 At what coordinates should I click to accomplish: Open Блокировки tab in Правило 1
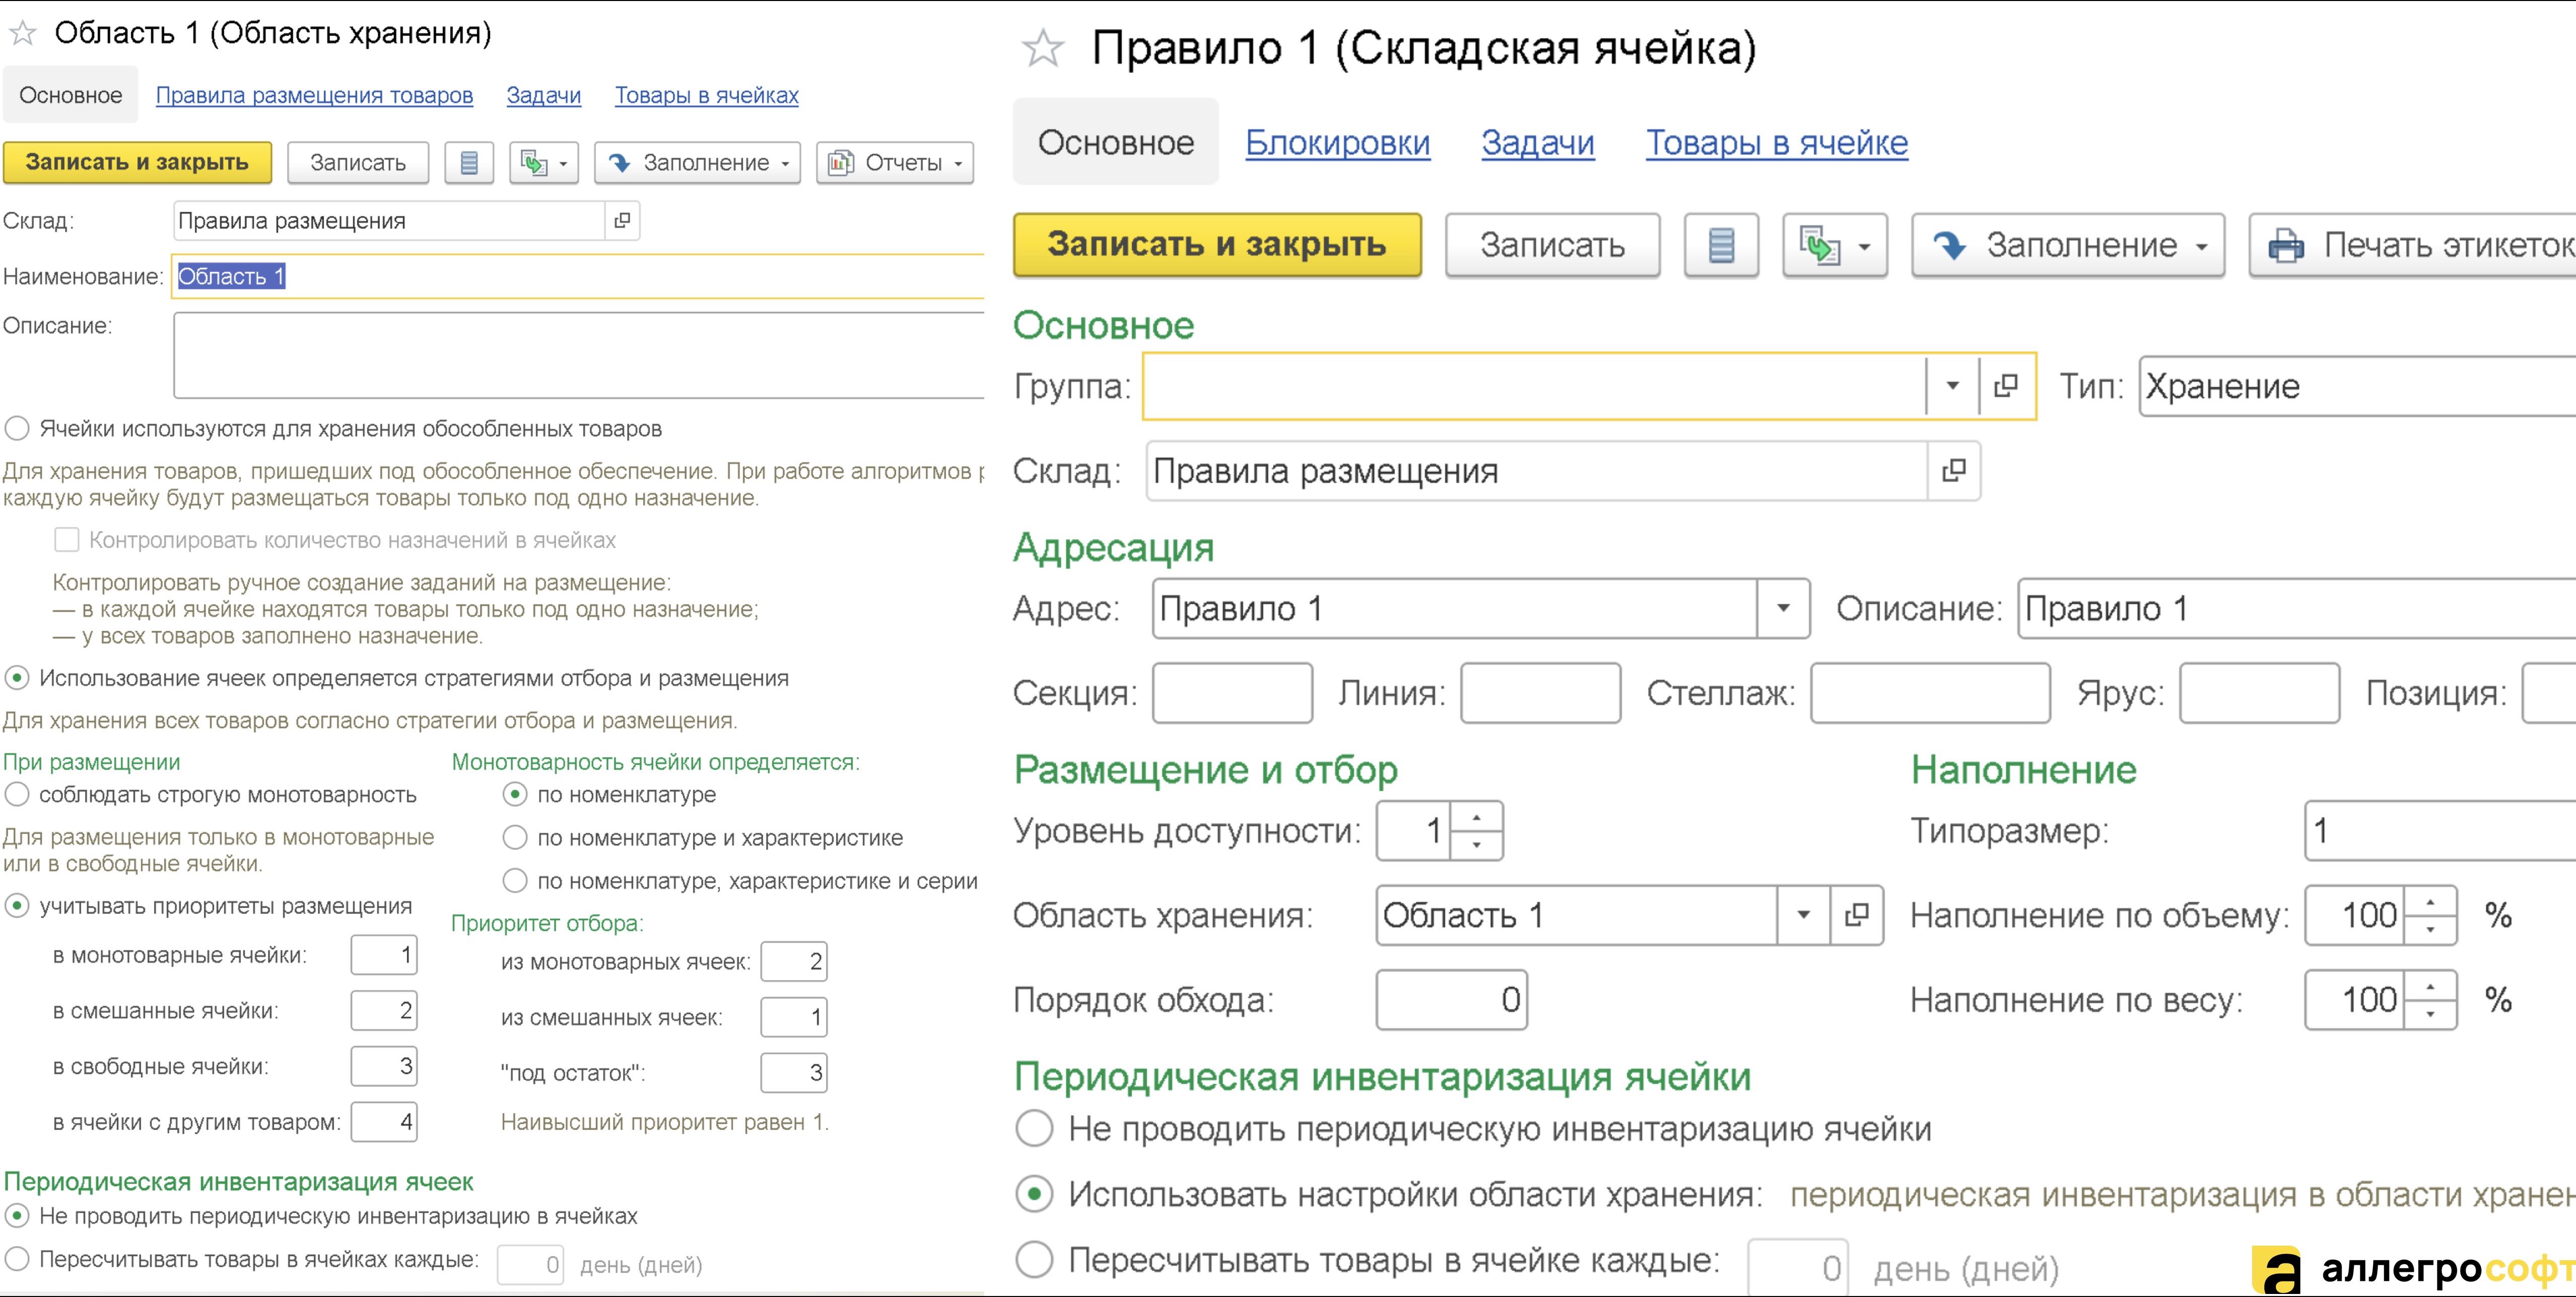coord(1337,143)
